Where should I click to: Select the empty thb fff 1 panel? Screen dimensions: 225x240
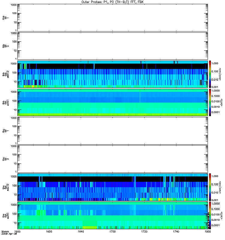(x=112, y=18)
